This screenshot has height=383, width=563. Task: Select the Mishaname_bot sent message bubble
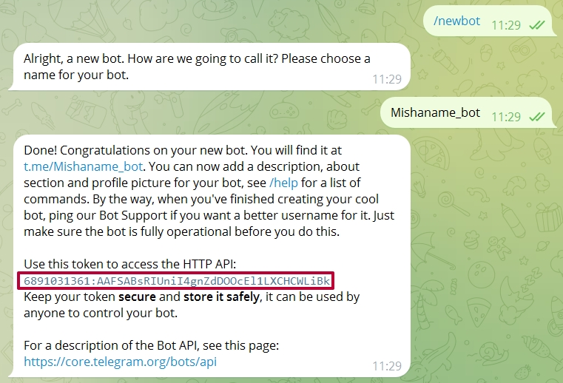click(x=469, y=112)
